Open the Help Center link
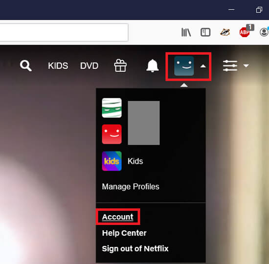Screen dimensions: 269x264 (x=124, y=233)
